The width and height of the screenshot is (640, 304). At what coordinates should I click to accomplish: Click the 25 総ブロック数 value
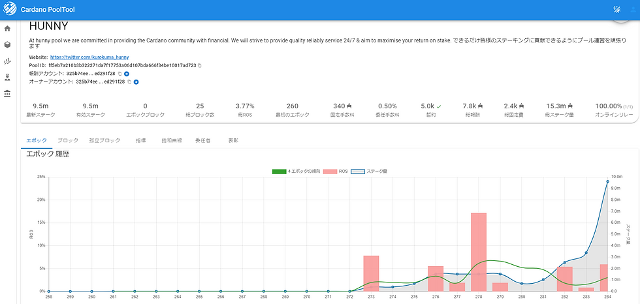pyautogui.click(x=200, y=106)
